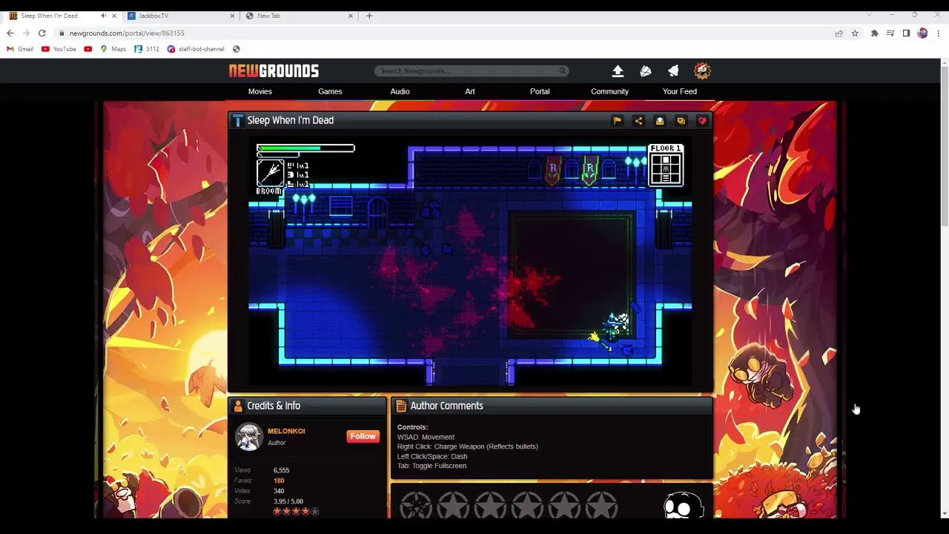Rate the game with the last voting star
This screenshot has width=949, height=534.
point(601,505)
